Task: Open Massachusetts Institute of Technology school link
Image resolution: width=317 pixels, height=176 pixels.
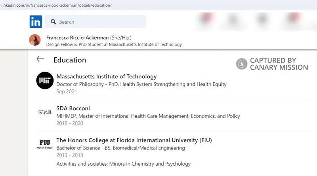Action: [107, 76]
